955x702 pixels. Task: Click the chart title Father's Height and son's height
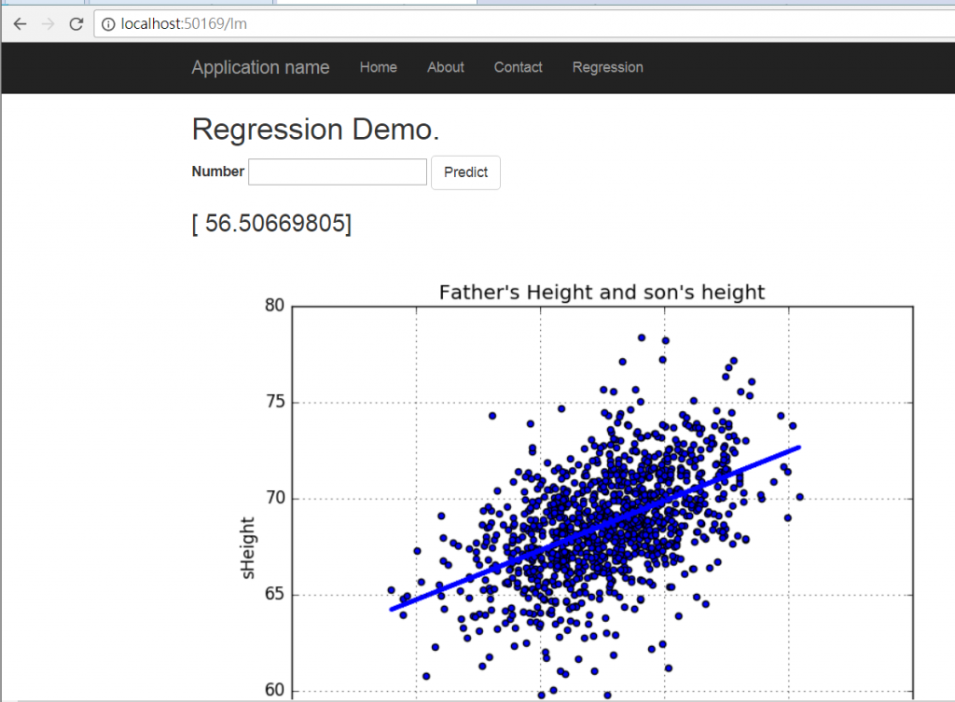coord(602,292)
